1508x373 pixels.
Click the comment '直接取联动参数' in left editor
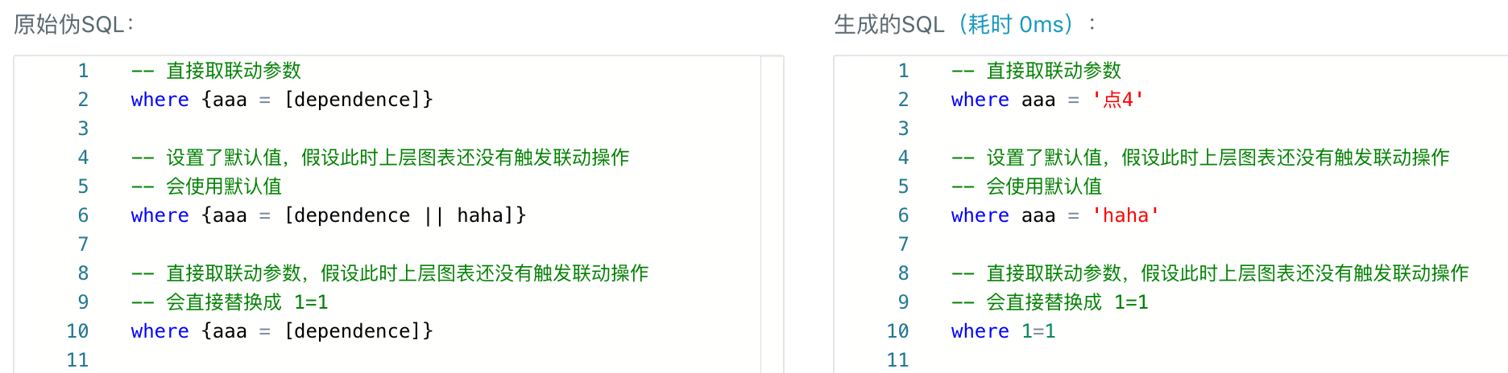point(234,71)
